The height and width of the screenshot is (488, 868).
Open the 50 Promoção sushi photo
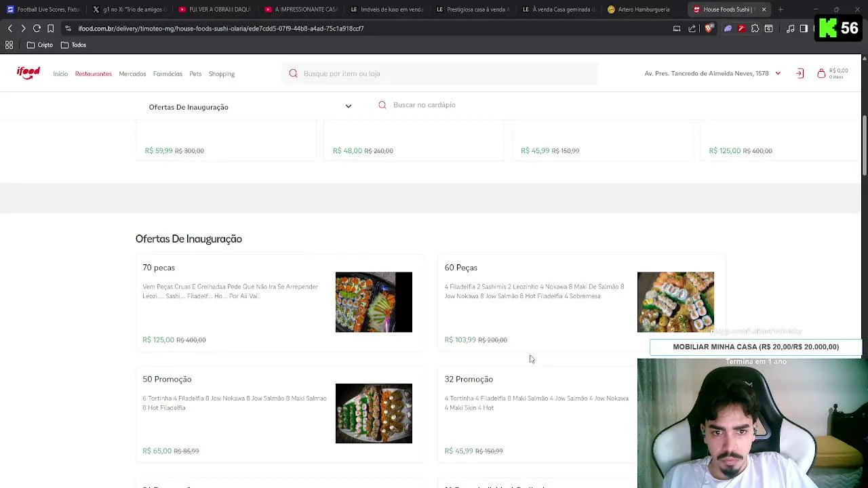click(x=374, y=413)
